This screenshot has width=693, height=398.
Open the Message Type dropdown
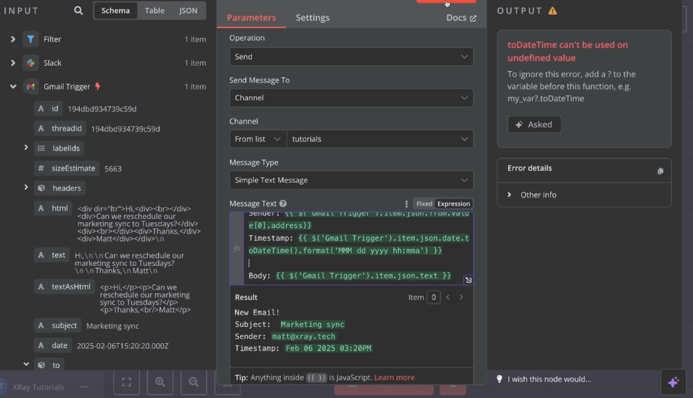pyautogui.click(x=351, y=180)
